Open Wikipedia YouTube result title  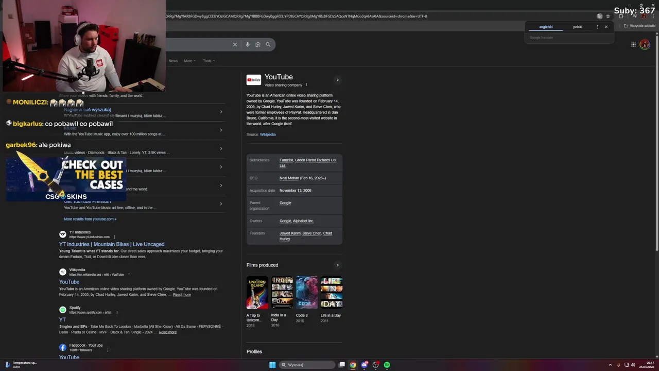pos(69,282)
